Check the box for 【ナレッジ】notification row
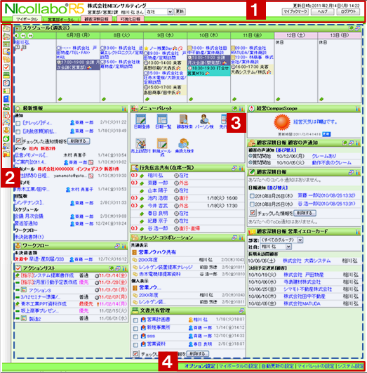This screenshot has width=367, height=373. [18, 123]
